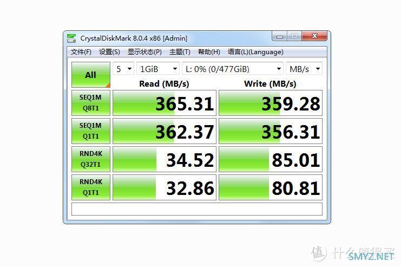This screenshot has width=401, height=267.
Task: Click the 365.31 read result
Action: 165,103
